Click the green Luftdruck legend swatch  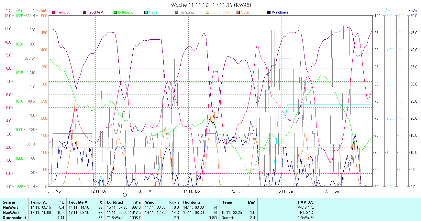coord(115,12)
